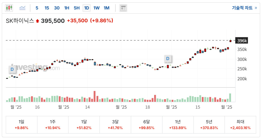Open the news overlay icon in toolbar

pyautogui.click(x=123, y=8)
